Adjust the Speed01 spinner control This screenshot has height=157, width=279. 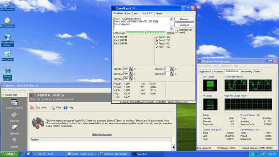[132, 68]
